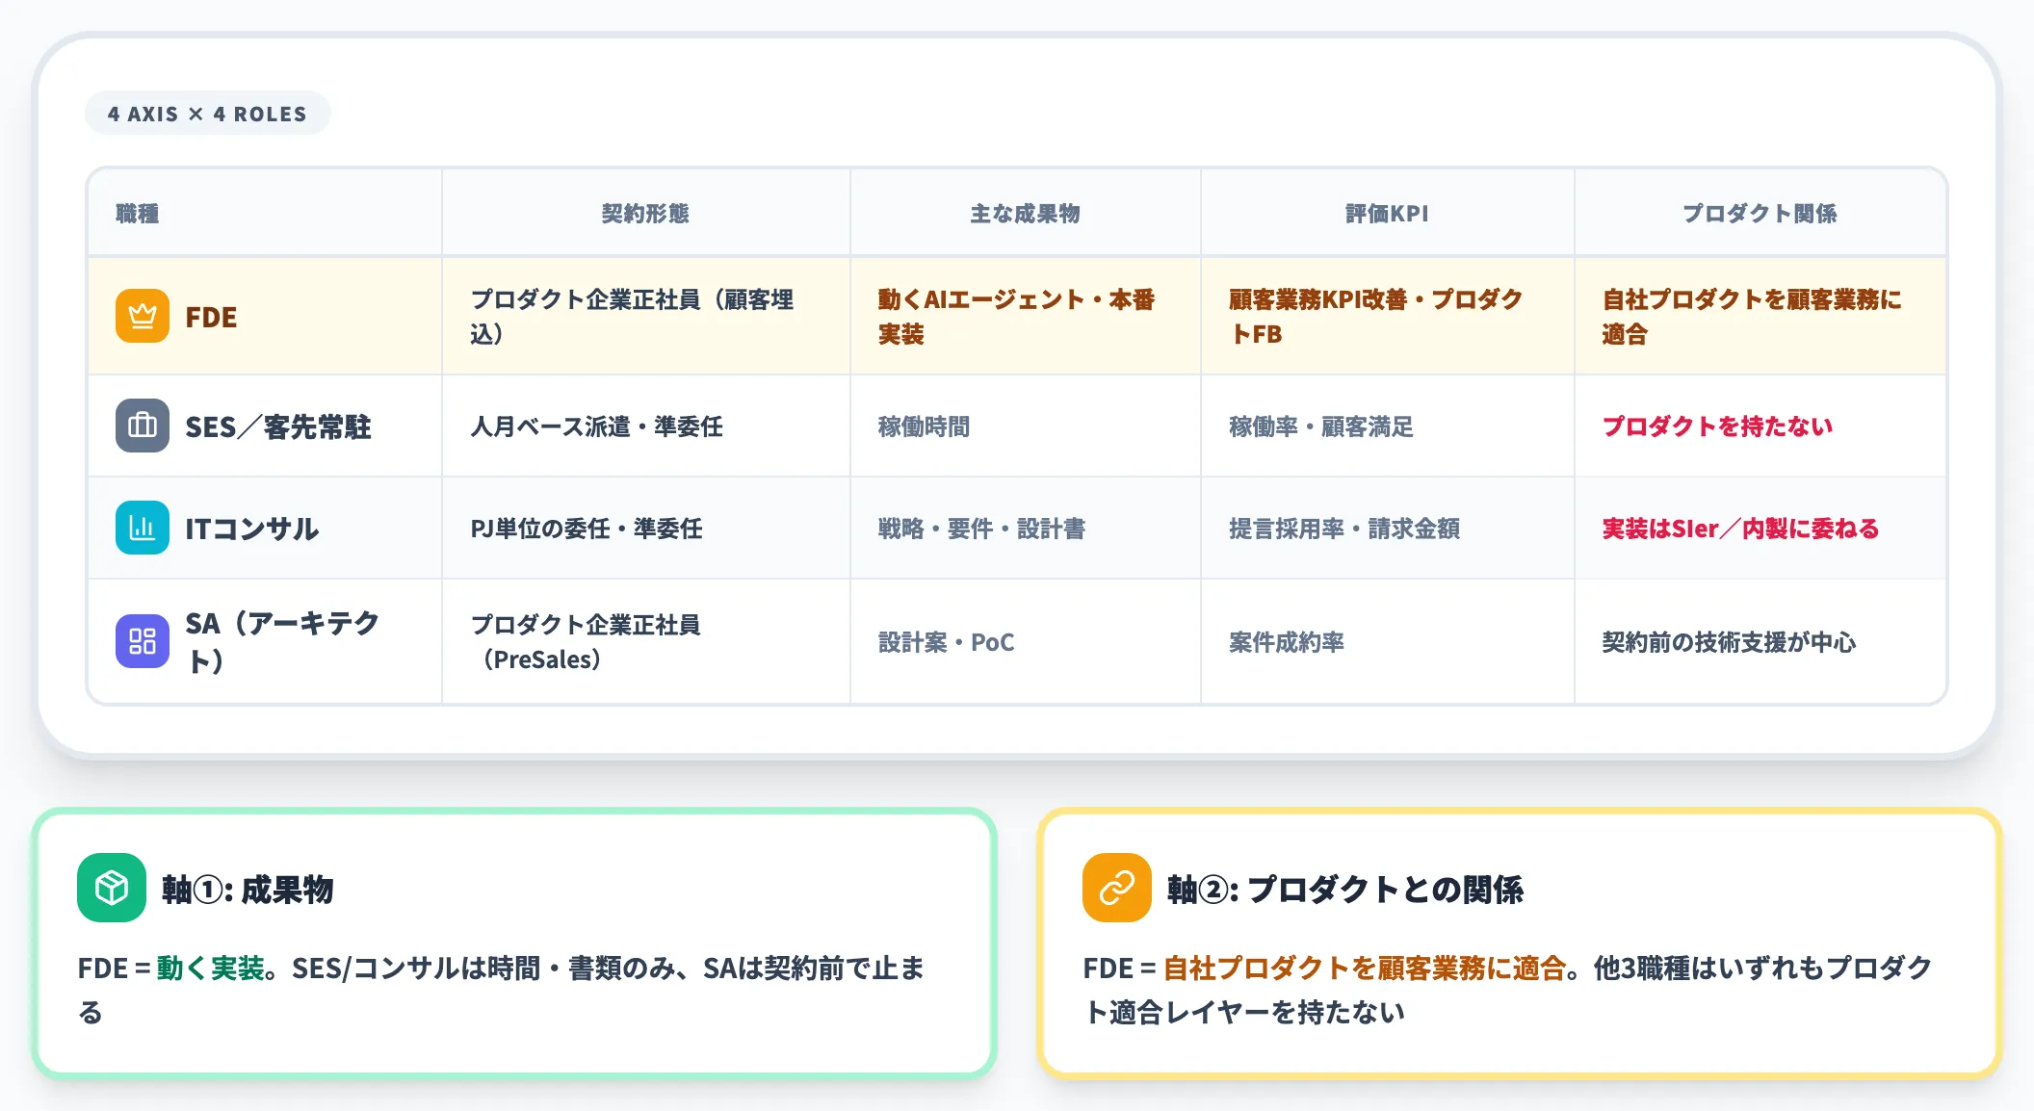Image resolution: width=2034 pixels, height=1111 pixels.
Task: Click the orange crown icon beside FDE
Action: point(143,316)
